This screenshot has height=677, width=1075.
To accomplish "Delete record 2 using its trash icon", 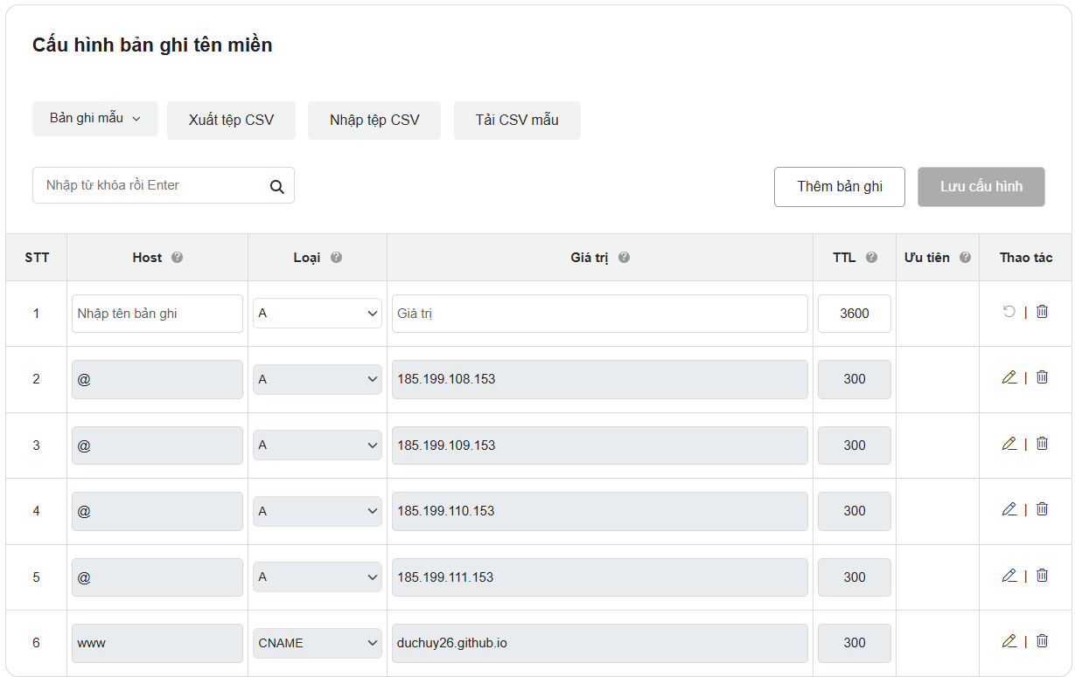I will [x=1042, y=376].
